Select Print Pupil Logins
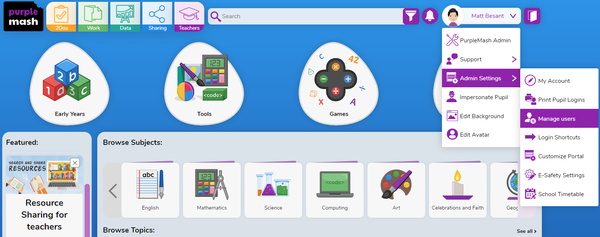 point(559,100)
